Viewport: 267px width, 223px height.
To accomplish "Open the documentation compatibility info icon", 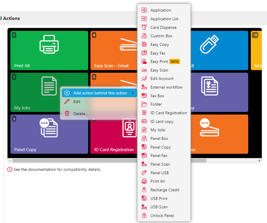I will (10, 170).
